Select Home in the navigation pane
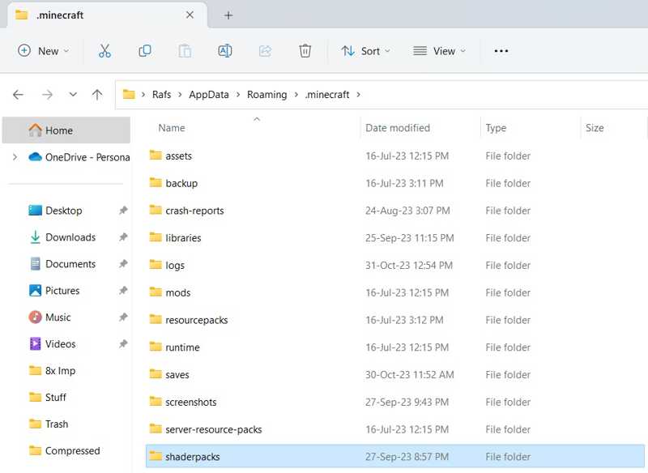Screen dimensions: 648x473 tap(66, 130)
